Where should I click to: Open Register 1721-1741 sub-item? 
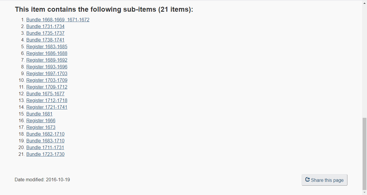pyautogui.click(x=47, y=107)
